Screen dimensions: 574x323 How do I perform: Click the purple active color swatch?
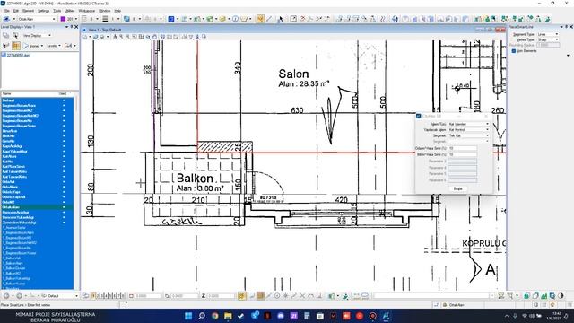point(63,19)
